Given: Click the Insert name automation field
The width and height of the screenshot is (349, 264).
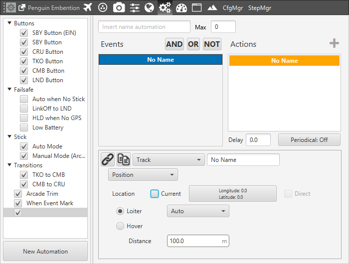Looking at the screenshot, I should [144, 27].
